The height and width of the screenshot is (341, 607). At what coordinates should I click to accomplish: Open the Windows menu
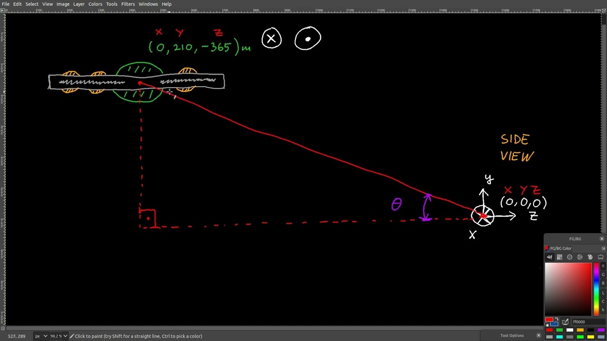148,4
